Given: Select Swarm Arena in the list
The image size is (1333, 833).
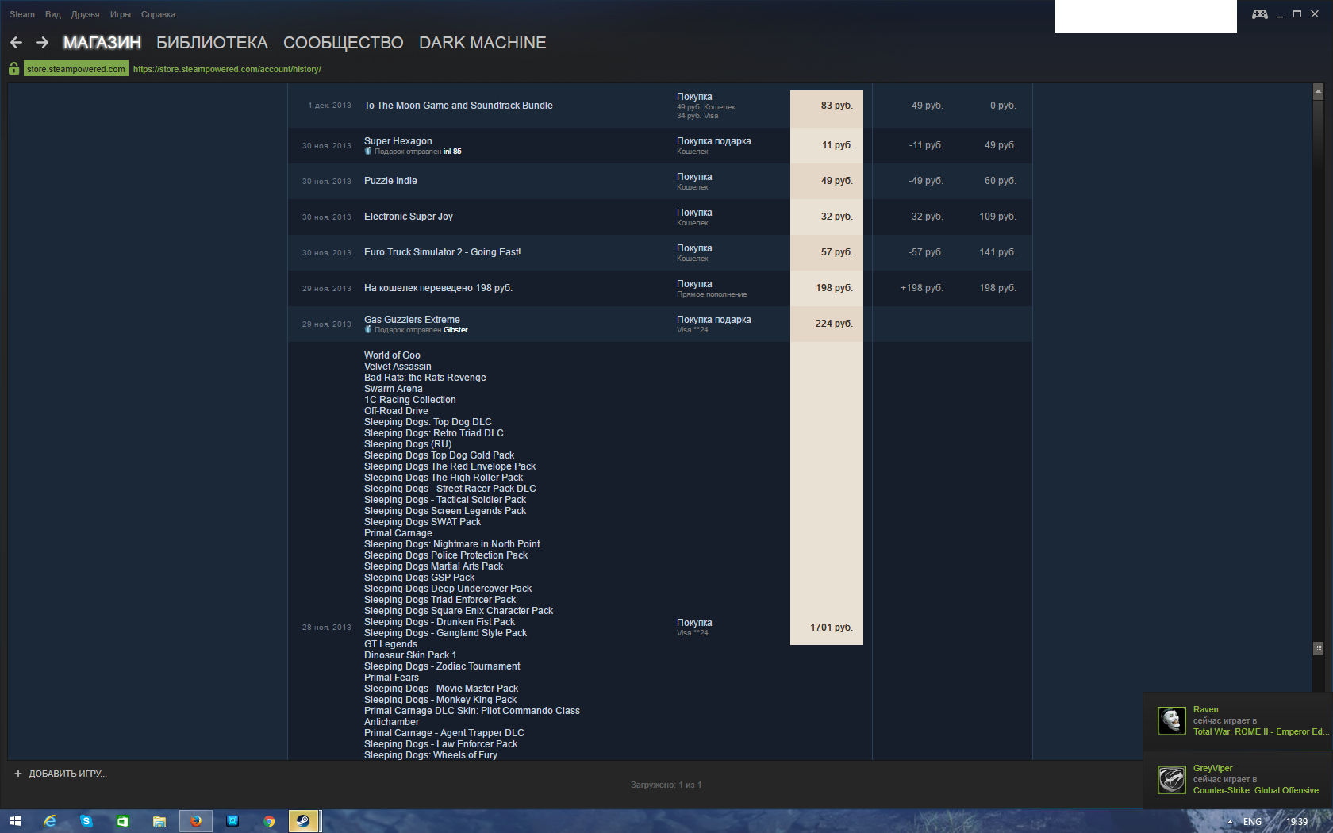Looking at the screenshot, I should (393, 389).
